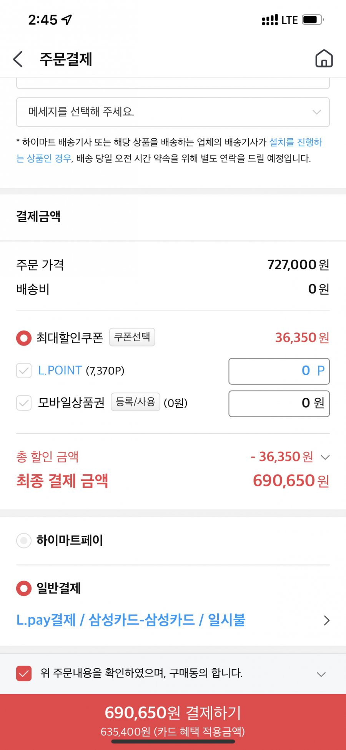This screenshot has width=346, height=750.
Task: Check the 모바일상품권 checkbox
Action: tap(24, 403)
